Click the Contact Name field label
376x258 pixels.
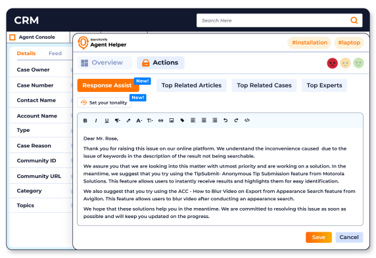pos(36,100)
